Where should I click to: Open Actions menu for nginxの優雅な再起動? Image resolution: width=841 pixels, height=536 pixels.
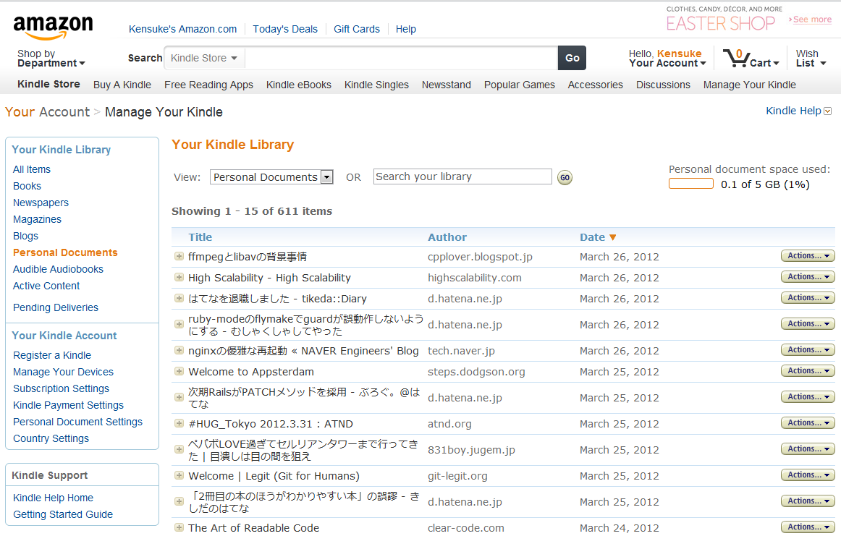[x=808, y=350]
